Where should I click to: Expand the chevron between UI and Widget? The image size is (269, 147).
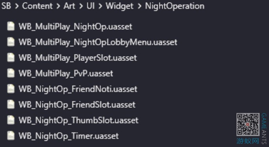coord(100,6)
